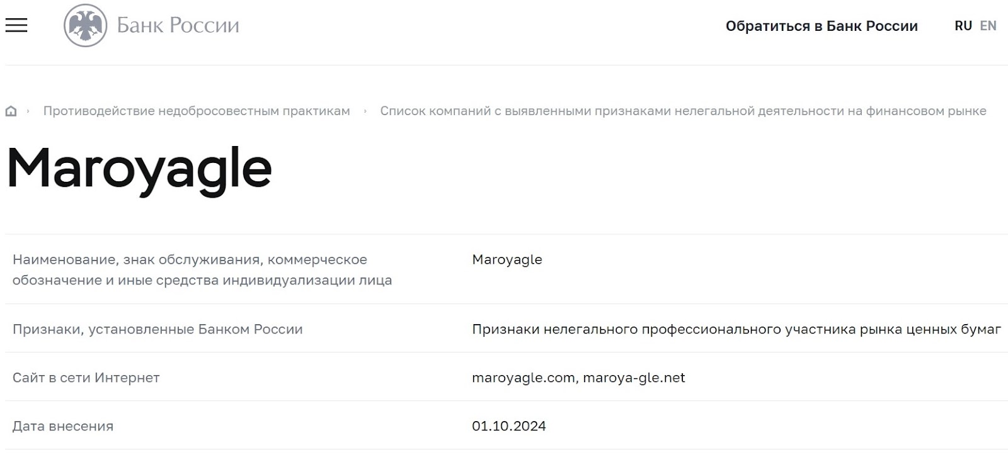Viewport: 1008px width, 455px height.
Task: Click the chevron before 'Список компаний' breadcrumb
Action: (365, 111)
